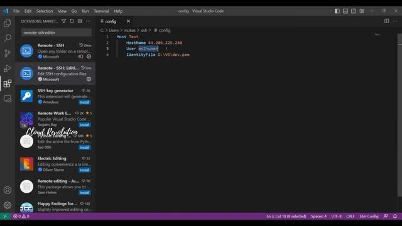Viewport: 402px width, 226px height.
Task: Install Remote editing extension by Sam Helms
Action: pyautogui.click(x=84, y=193)
